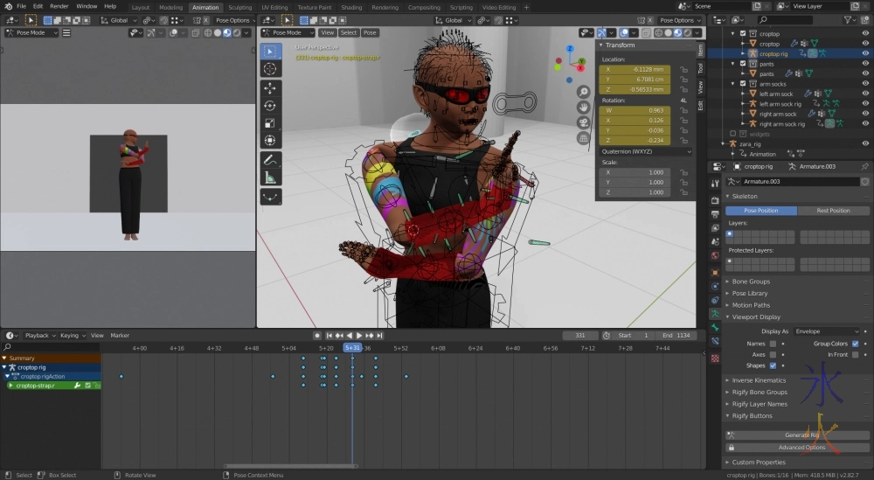Open the Render menu
874x480 pixels.
coord(59,6)
